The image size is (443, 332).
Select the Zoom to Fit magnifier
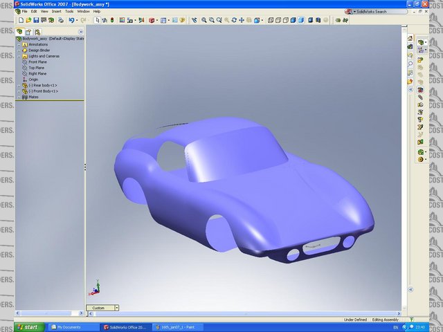point(204,20)
